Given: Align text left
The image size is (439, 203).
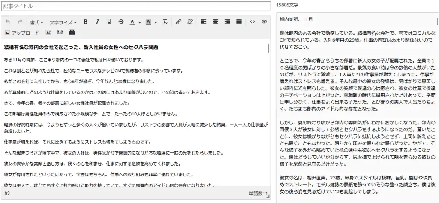Looking at the screenshot, I should click(x=204, y=22).
